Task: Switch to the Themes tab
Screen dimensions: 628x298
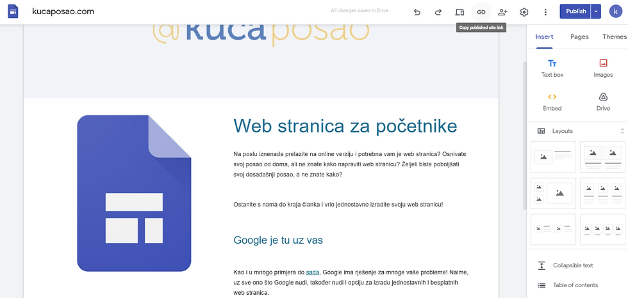Action: (615, 36)
